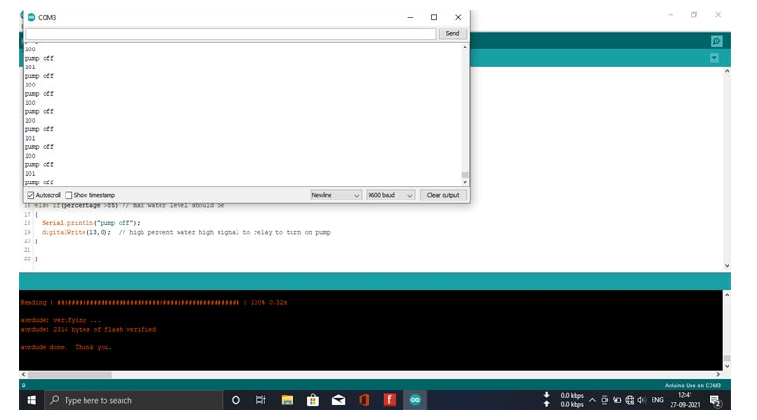The image size is (757, 420).
Task: Open the tab options arrow in Arduino IDE
Action: (714, 58)
